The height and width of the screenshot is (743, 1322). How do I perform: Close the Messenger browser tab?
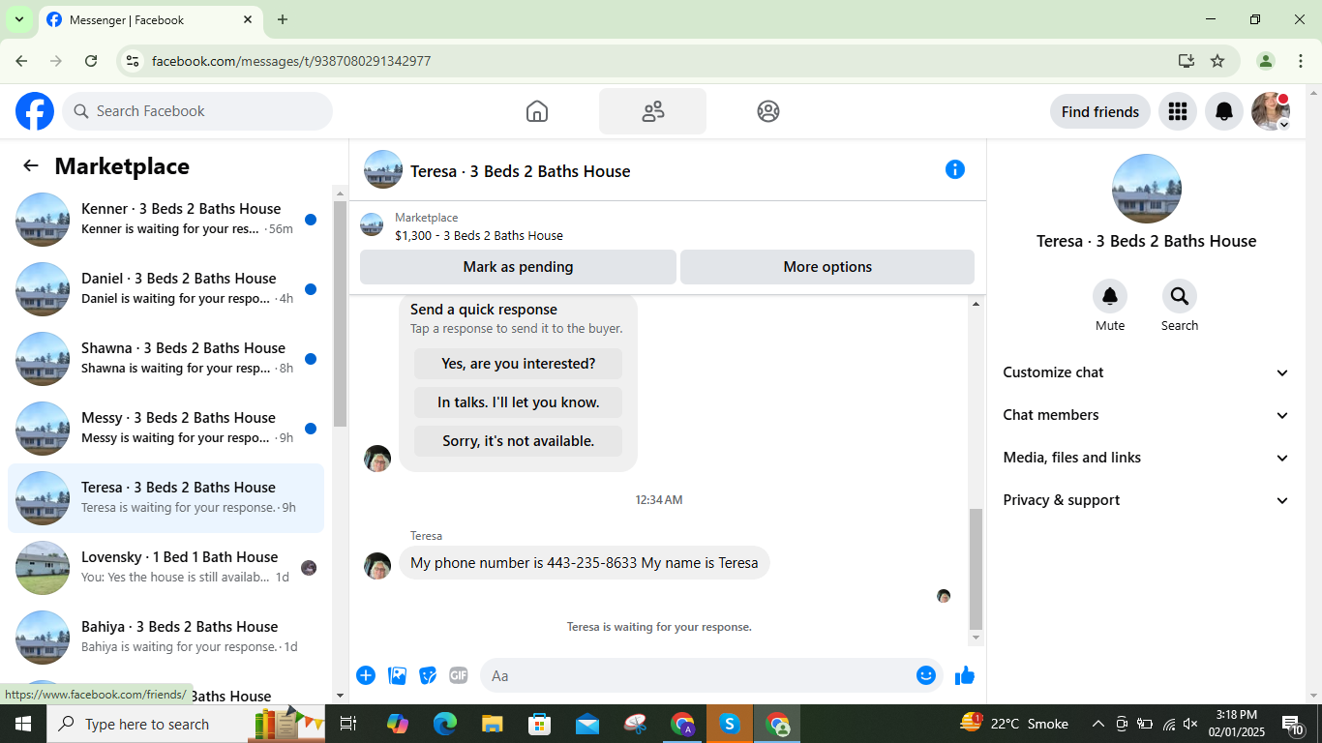(x=248, y=19)
